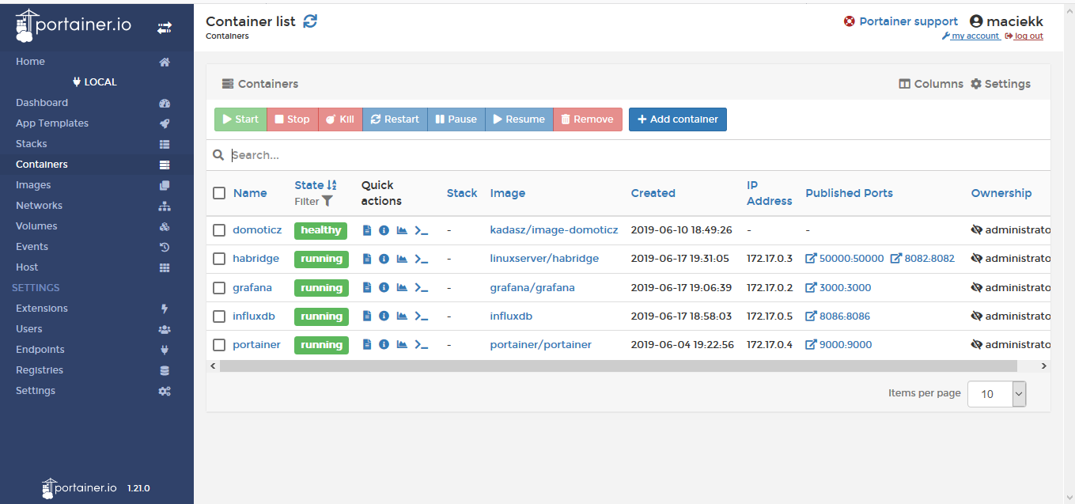View stats chart for domoticz container
Image resolution: width=1075 pixels, height=504 pixels.
(x=402, y=230)
